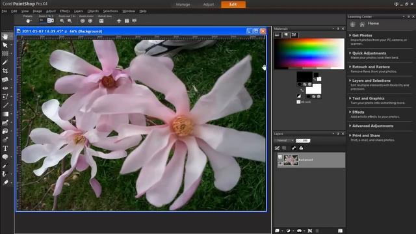Click the Zoom percent input field
The height and width of the screenshot is (234, 416).
point(42,20)
